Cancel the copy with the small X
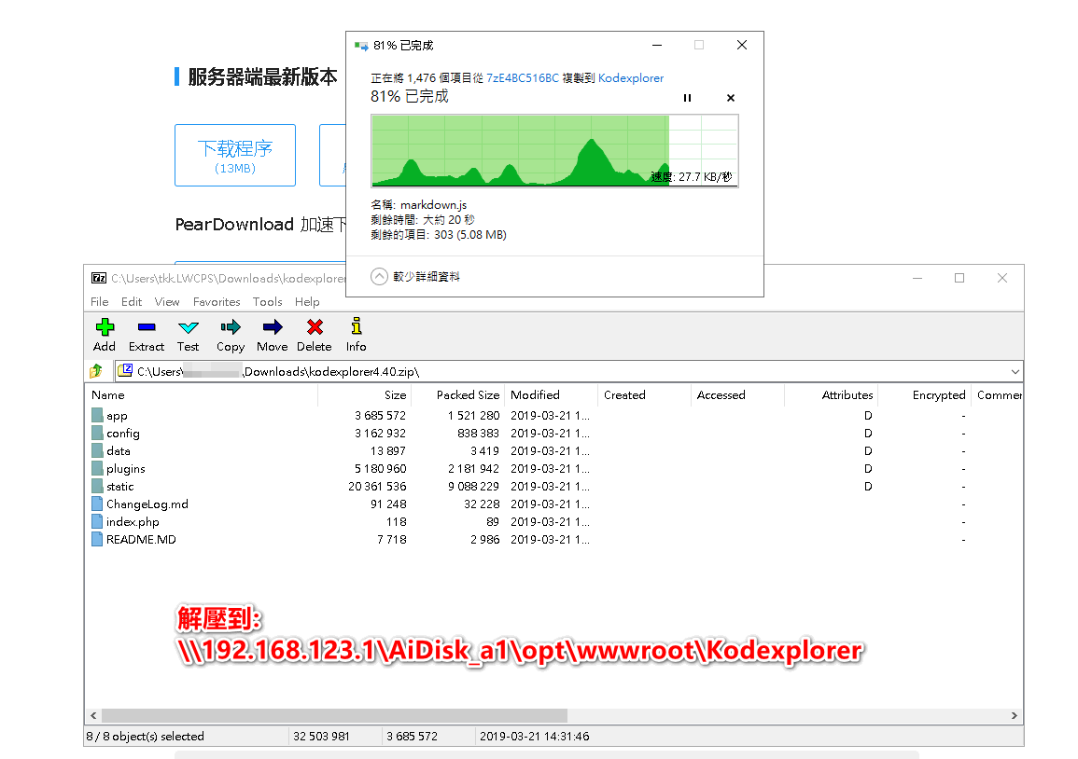1078x759 pixels. (x=731, y=98)
